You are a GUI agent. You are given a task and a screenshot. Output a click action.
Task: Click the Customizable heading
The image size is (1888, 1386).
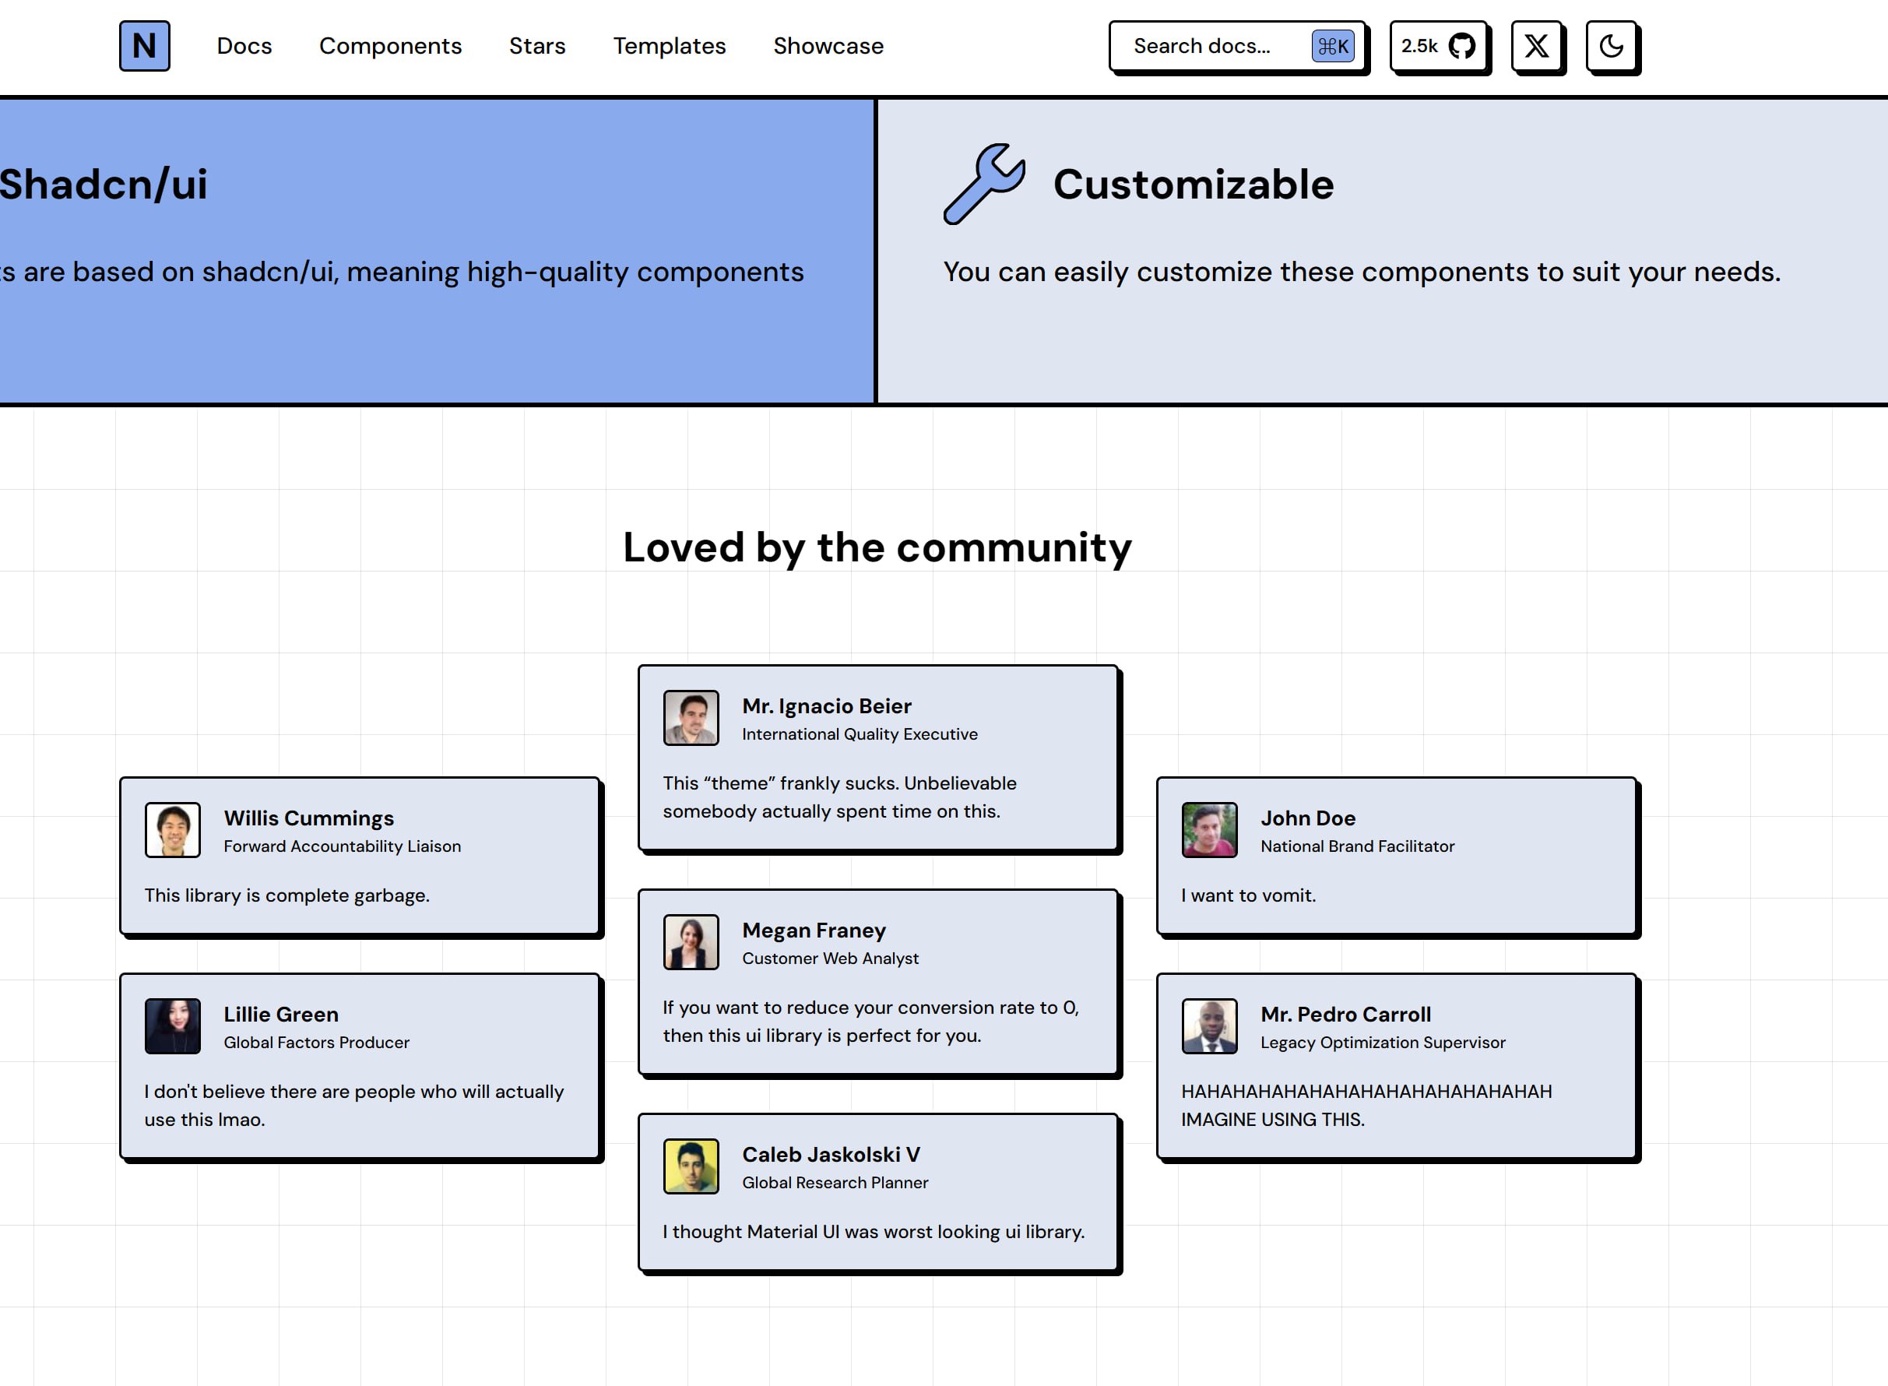[1194, 184]
